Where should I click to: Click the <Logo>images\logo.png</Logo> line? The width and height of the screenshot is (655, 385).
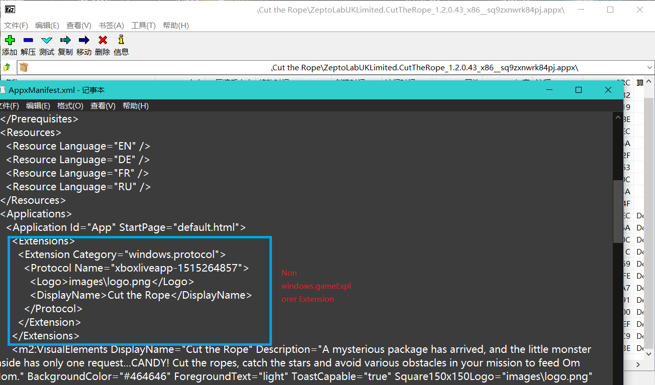click(112, 282)
